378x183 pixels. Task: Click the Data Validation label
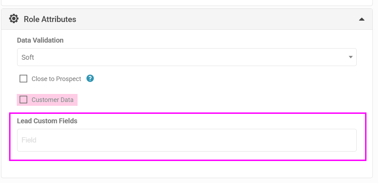coord(40,40)
